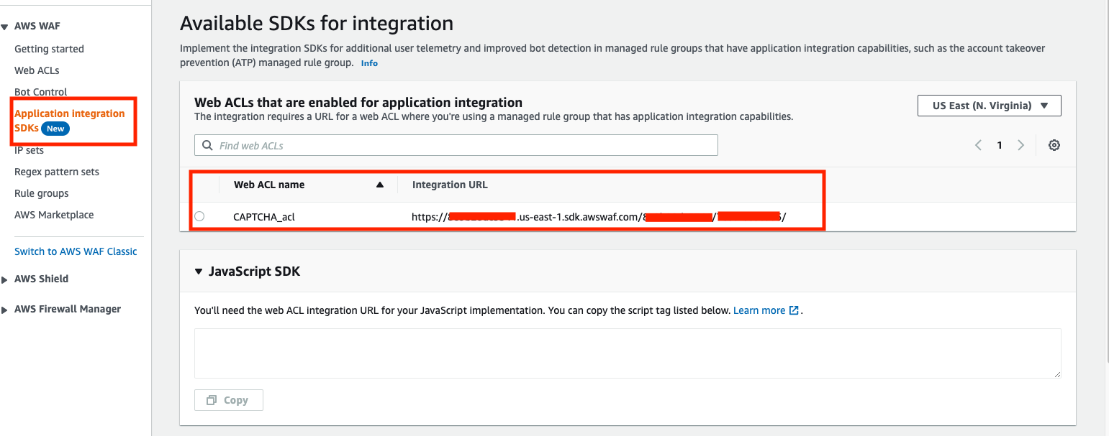Click page number 1 in pagination
Screen dimensions: 1109x436
point(1000,145)
